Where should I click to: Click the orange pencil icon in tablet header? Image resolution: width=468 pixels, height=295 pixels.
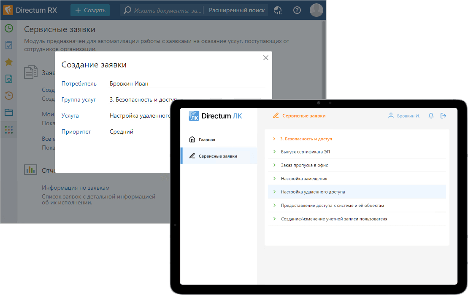coord(276,115)
